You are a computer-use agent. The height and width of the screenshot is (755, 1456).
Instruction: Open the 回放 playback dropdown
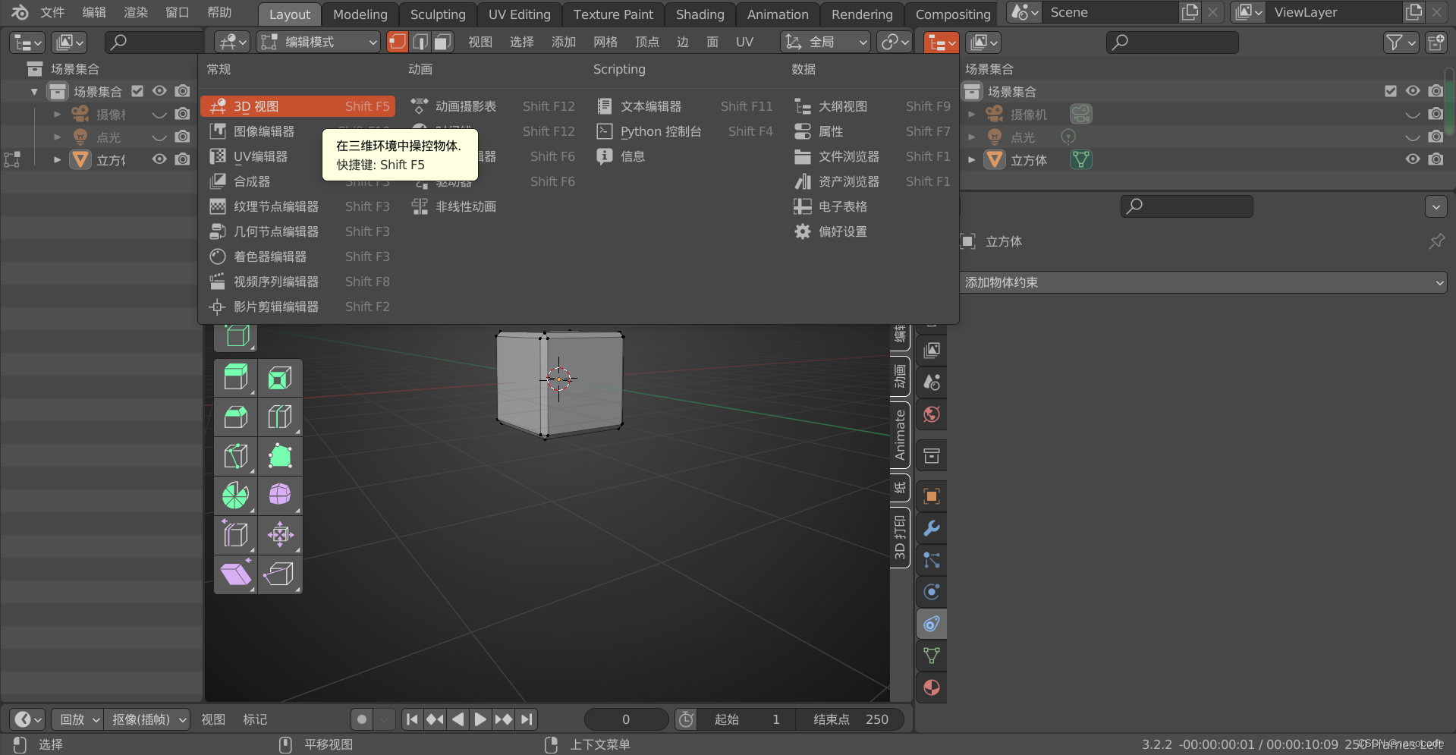79,719
